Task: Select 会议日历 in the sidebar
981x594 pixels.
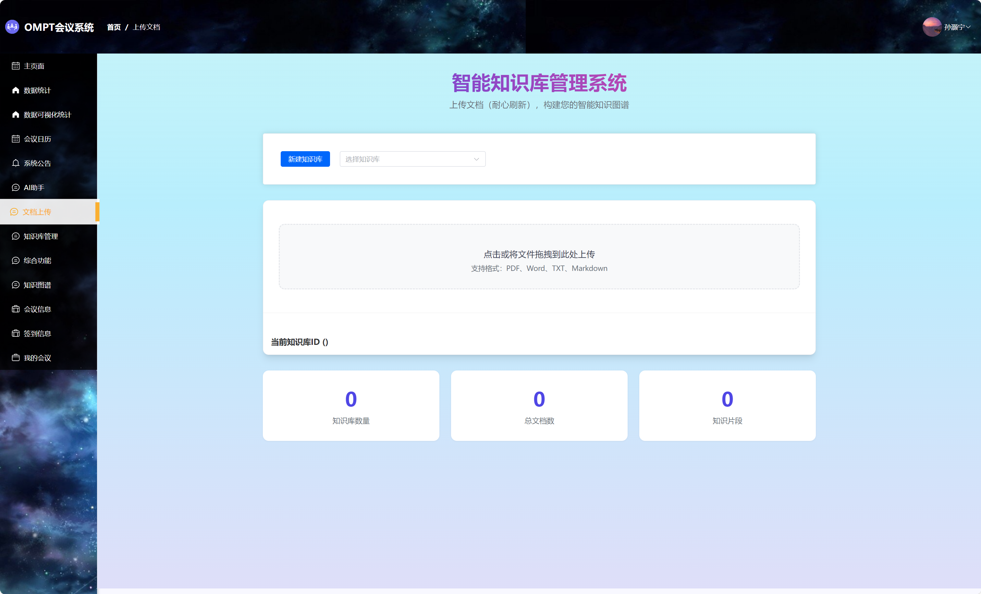Action: point(49,139)
